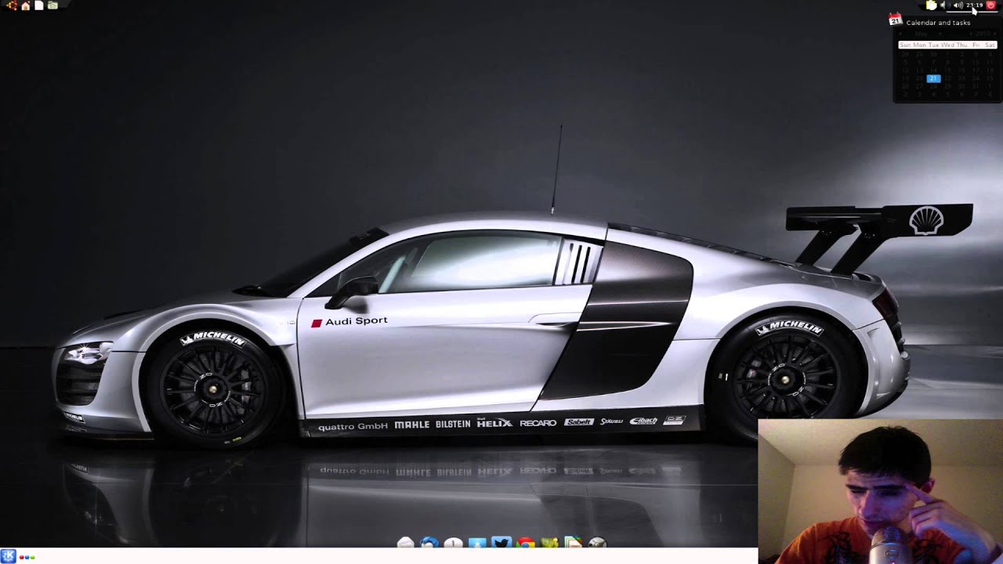Screen dimensions: 1003x564
Task: Go to the previous year before 2013
Action: [972, 34]
